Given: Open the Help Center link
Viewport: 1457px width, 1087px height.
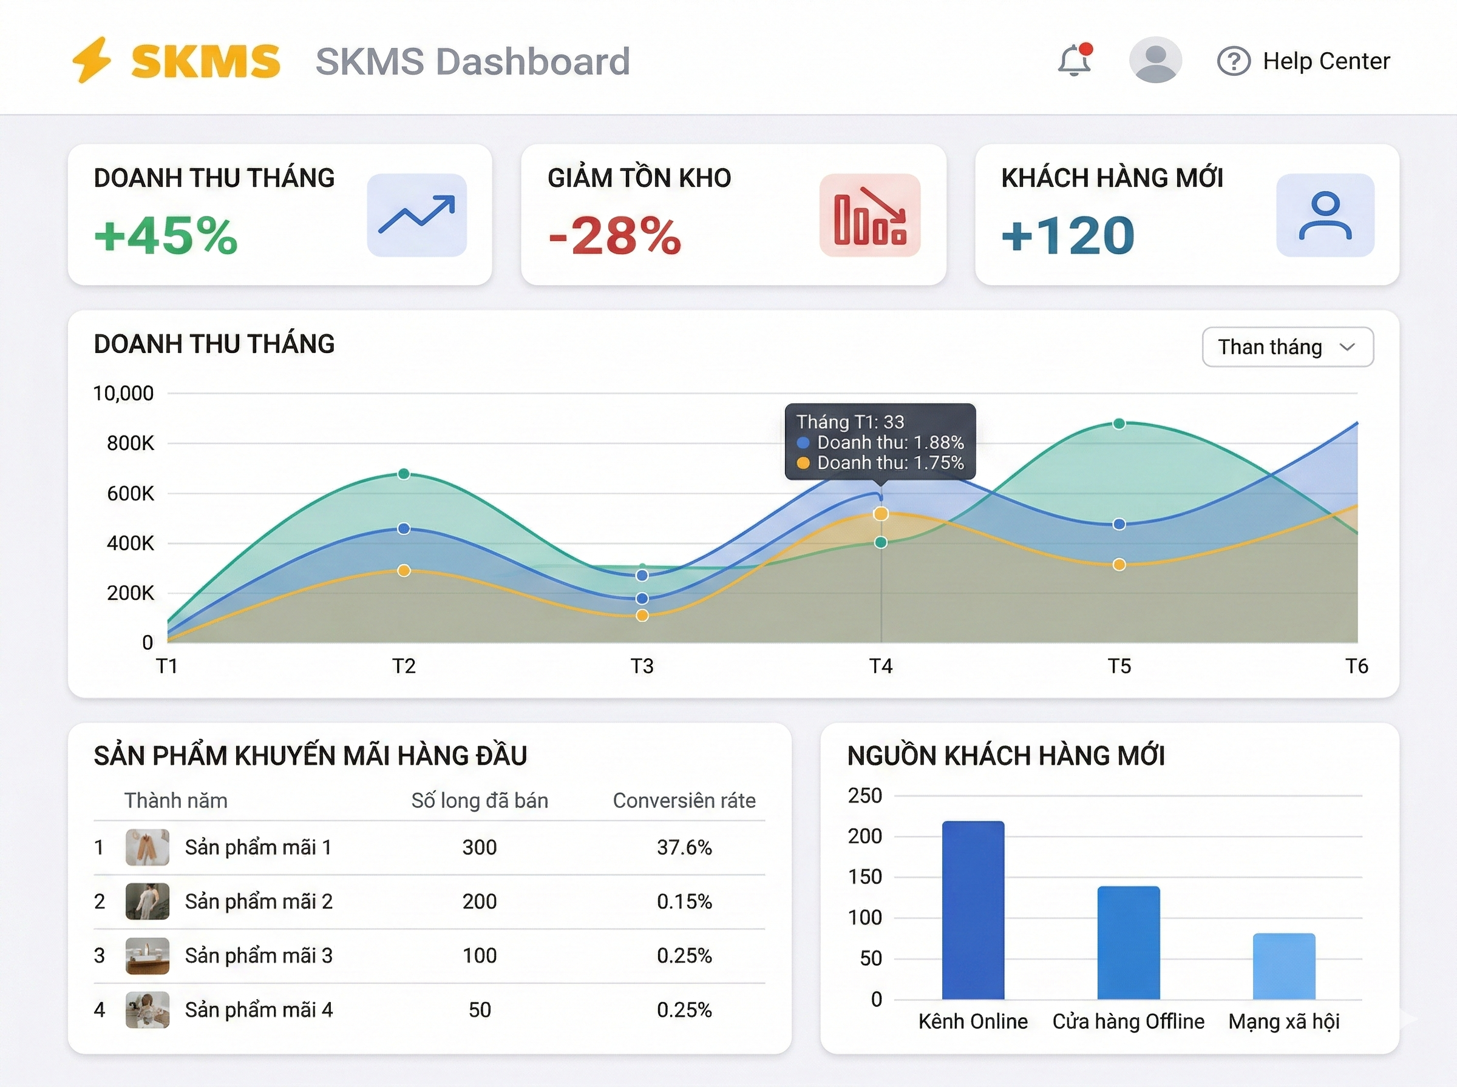Looking at the screenshot, I should [x=1326, y=61].
